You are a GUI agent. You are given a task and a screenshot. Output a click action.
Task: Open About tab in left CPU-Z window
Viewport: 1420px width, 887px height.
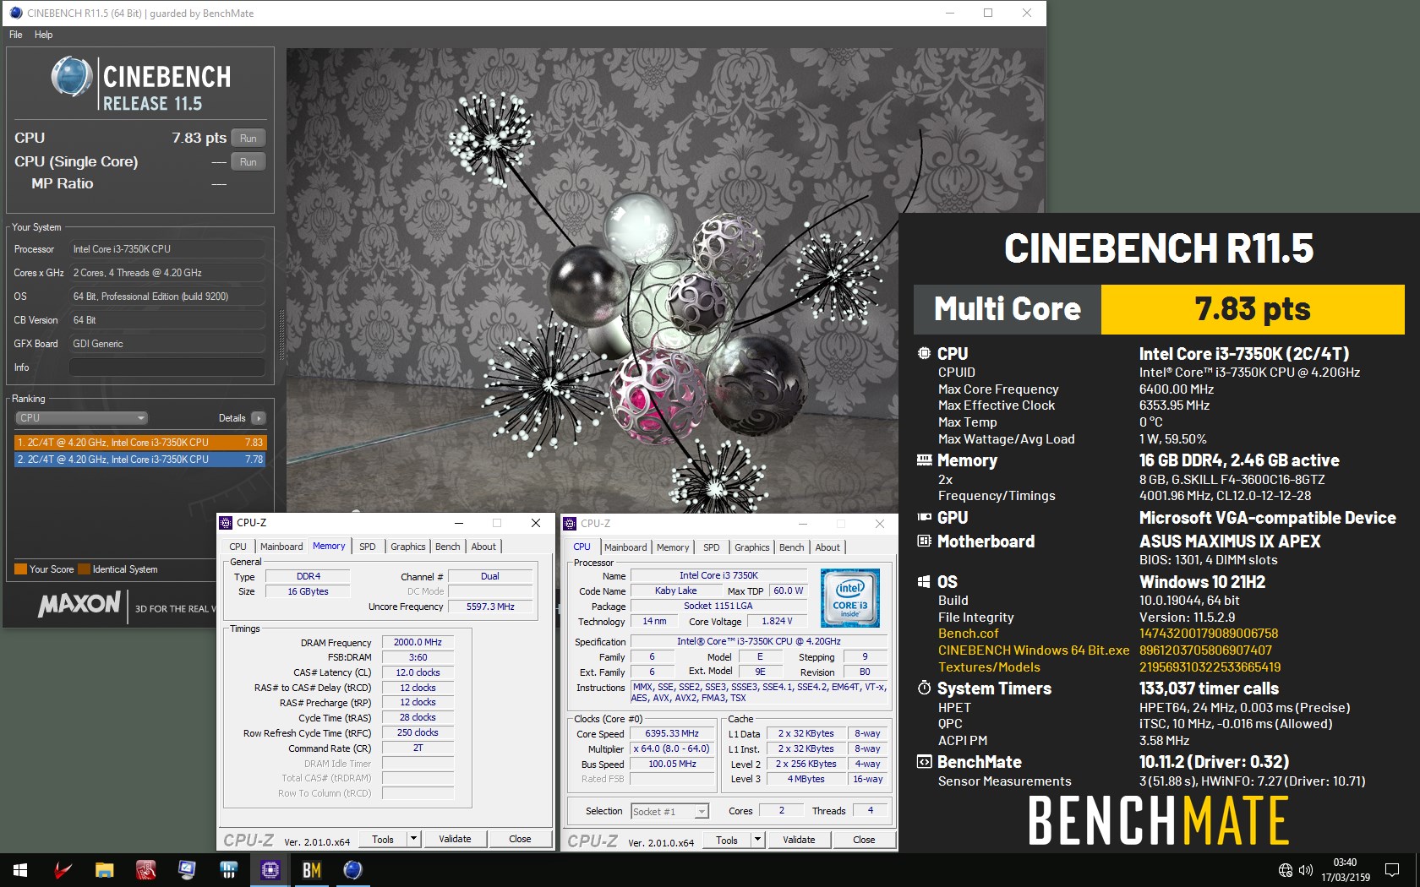(483, 547)
